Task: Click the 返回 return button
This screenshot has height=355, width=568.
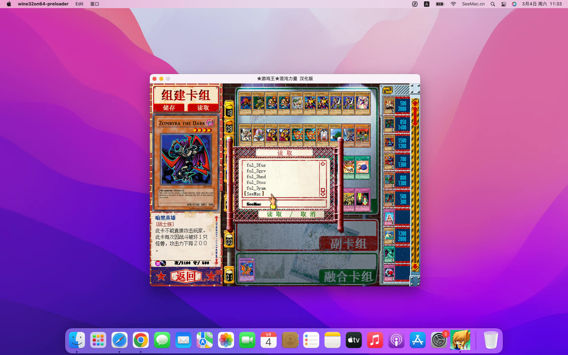Action: point(186,276)
